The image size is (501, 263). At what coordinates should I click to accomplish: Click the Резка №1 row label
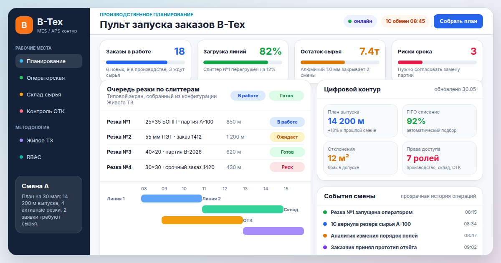(x=119, y=122)
